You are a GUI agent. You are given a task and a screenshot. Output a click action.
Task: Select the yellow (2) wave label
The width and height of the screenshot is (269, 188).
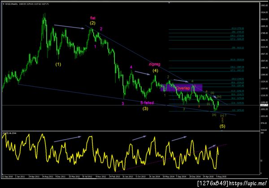click(x=92, y=23)
